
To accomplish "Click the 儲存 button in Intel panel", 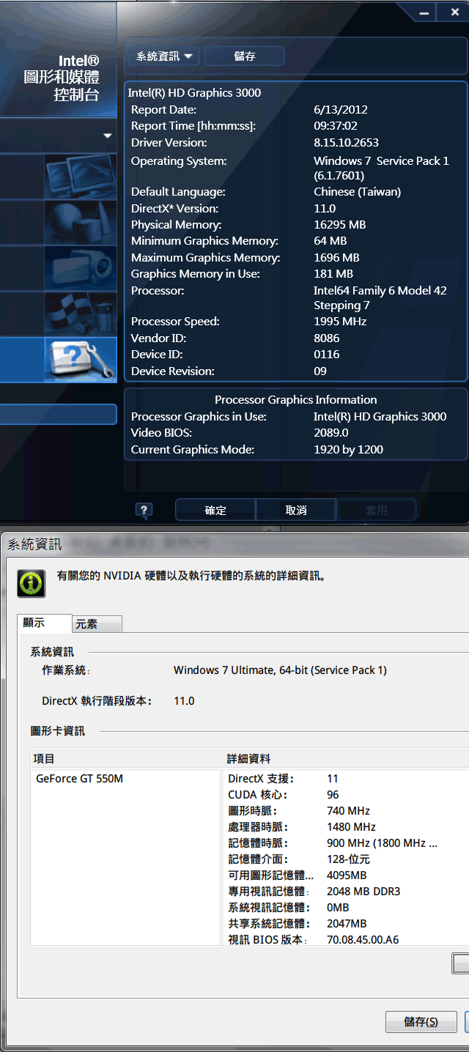I will [x=244, y=56].
